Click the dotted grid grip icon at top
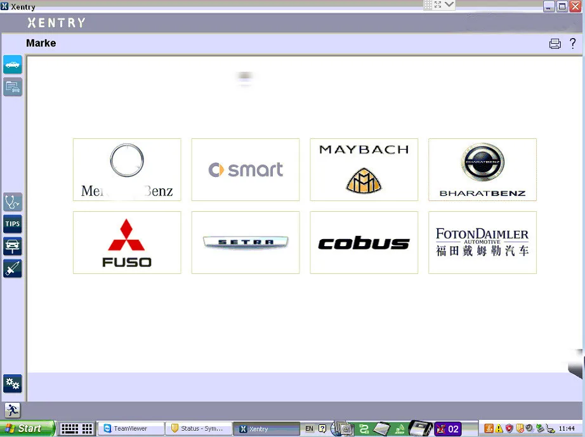Screen dimensions: 585x437 [x=428, y=4]
